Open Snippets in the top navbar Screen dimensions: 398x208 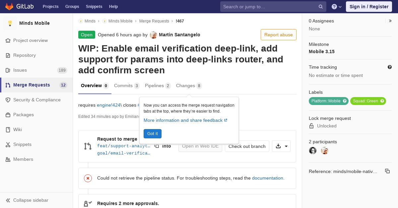tap(94, 7)
